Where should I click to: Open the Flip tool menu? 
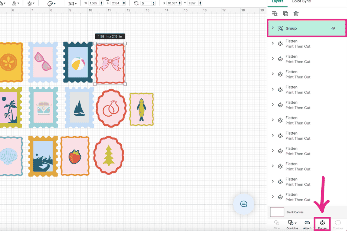pyautogui.click(x=15, y=3)
